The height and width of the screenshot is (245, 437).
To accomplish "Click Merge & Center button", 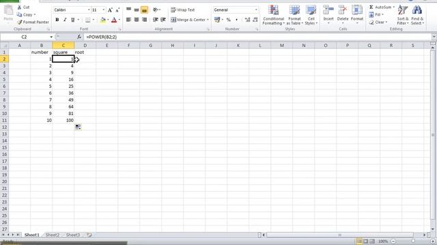I will tap(188, 20).
